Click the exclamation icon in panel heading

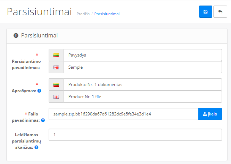(16, 35)
